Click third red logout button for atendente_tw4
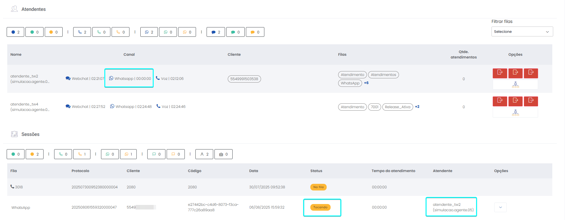This screenshot has width=565, height=220. coord(531,101)
